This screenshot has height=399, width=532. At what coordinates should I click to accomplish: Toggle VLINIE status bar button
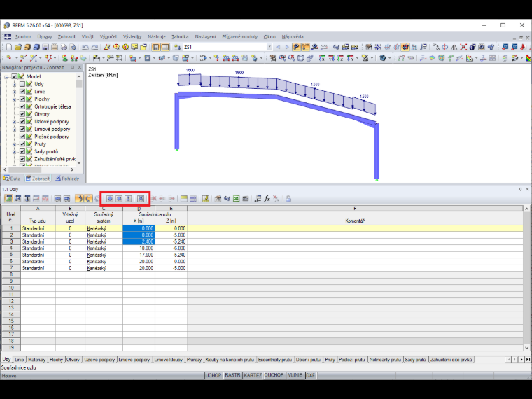[x=295, y=375]
